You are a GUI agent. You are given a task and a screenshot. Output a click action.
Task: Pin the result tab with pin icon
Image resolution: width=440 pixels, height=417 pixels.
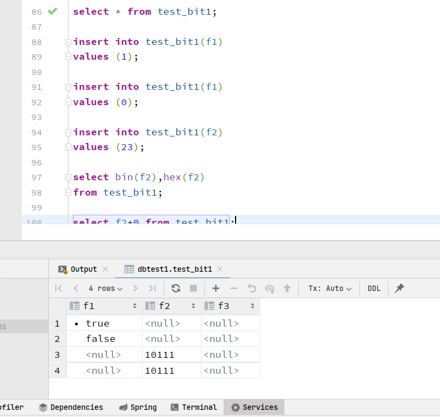[399, 288]
